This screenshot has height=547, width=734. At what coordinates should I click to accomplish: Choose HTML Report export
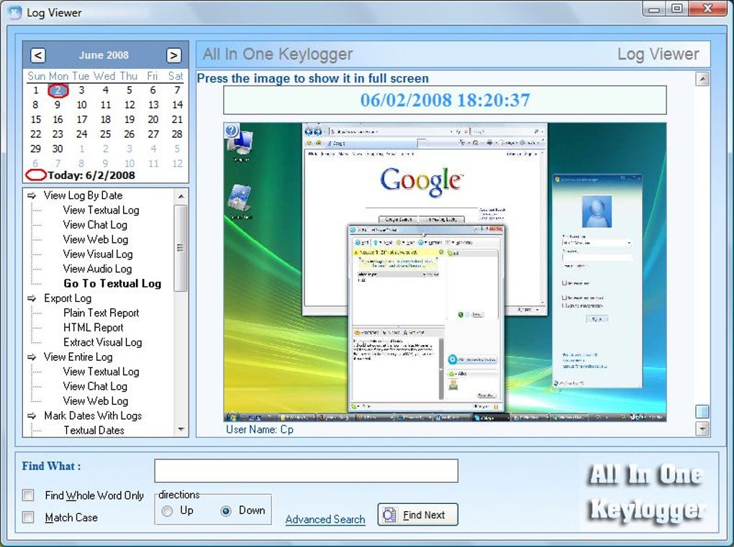(x=94, y=328)
